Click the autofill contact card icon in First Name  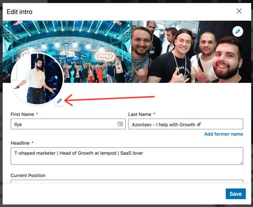[x=120, y=124]
